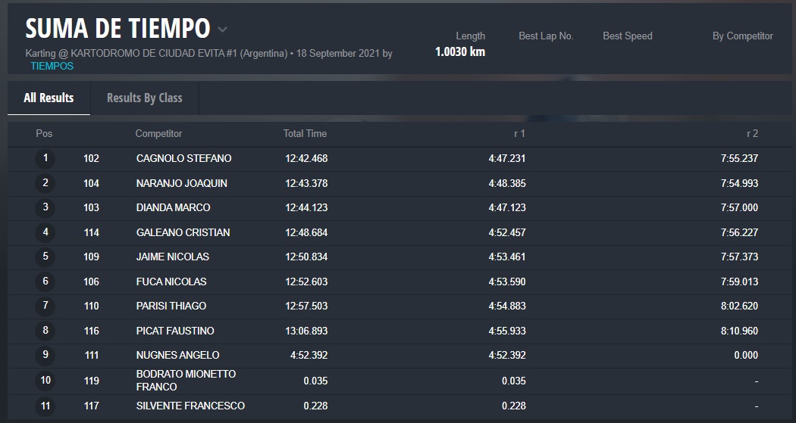This screenshot has width=796, height=423.
Task: Open competitor CAGNOLO STEFANO
Action: [x=183, y=159]
